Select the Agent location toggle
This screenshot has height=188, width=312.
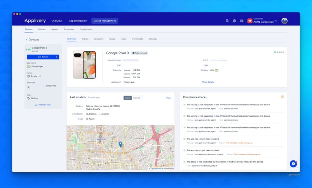(128, 98)
